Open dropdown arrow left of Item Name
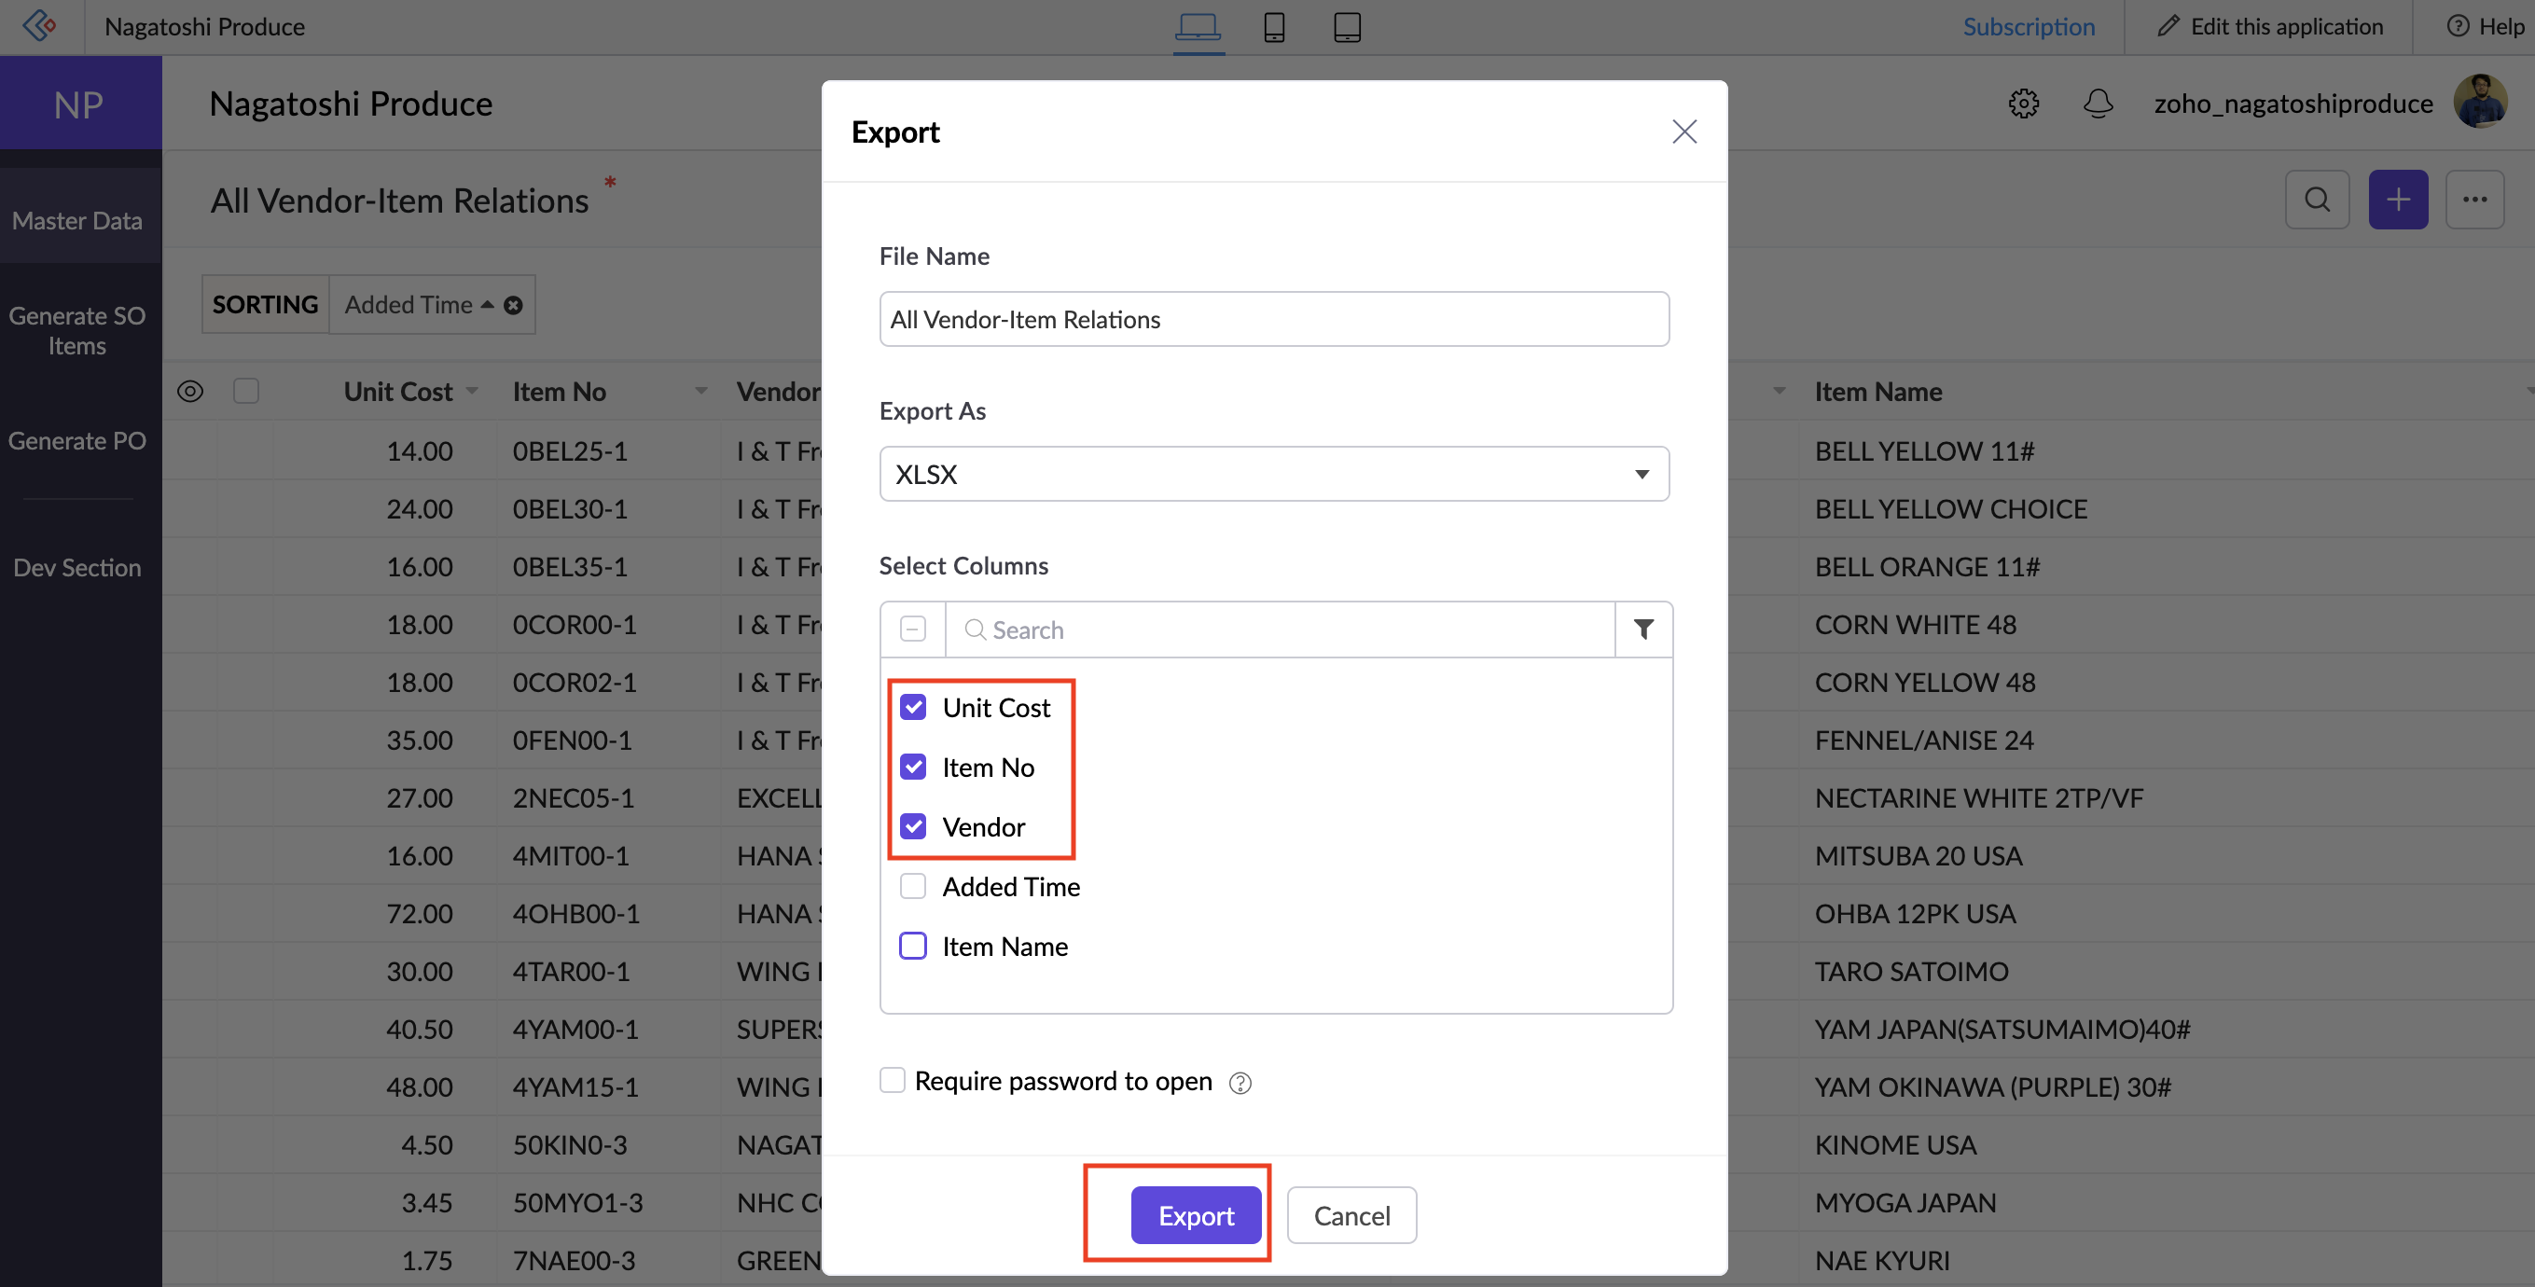Screen dimensions: 2535x1287 (x=1779, y=392)
